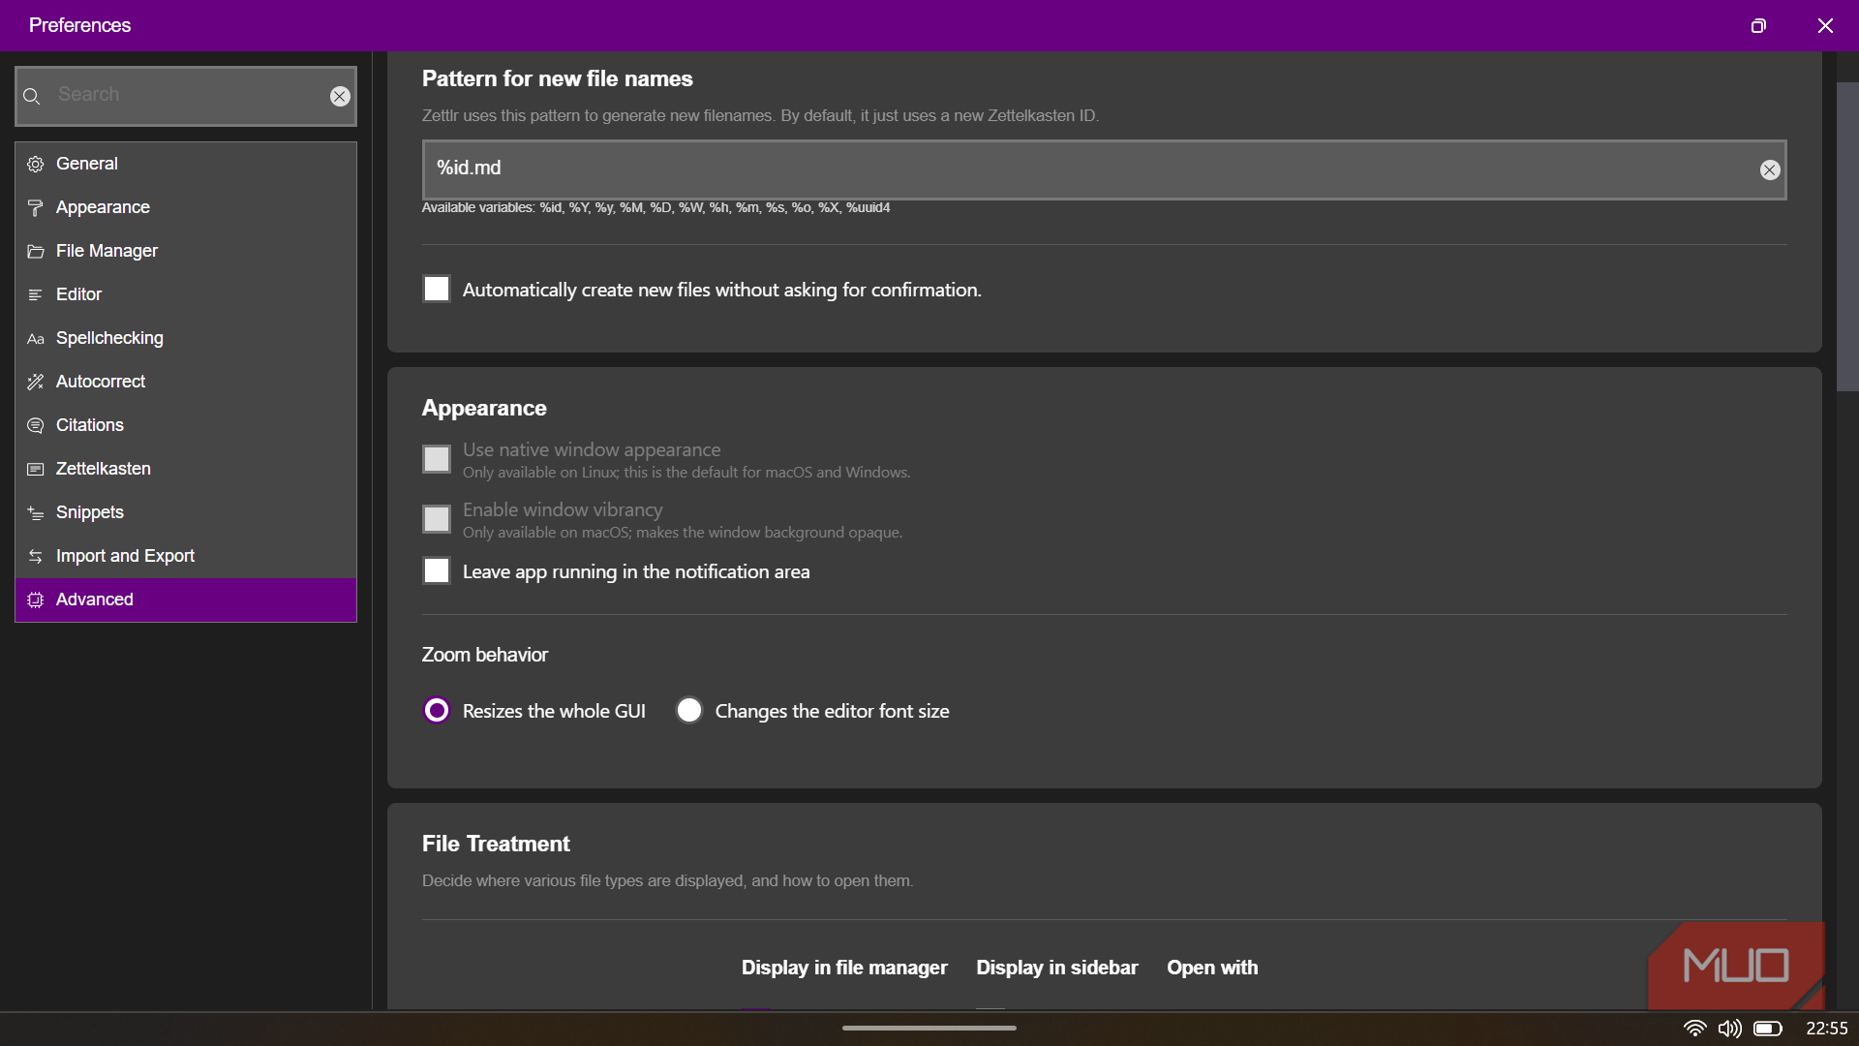Click the General gear icon
Viewport: 1859px width, 1046px height.
coord(36,164)
